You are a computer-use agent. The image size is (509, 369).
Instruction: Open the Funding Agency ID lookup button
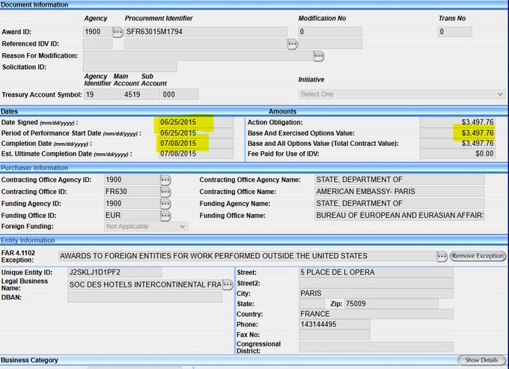coord(165,204)
